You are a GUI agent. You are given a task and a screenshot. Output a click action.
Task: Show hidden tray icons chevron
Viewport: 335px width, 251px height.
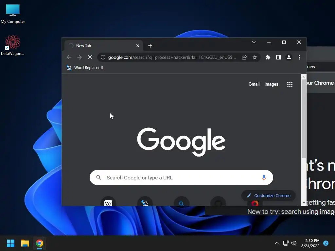(x=276, y=243)
